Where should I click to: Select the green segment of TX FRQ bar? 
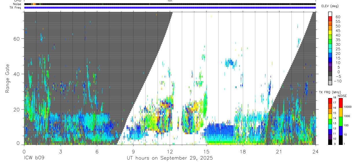coord(330,121)
